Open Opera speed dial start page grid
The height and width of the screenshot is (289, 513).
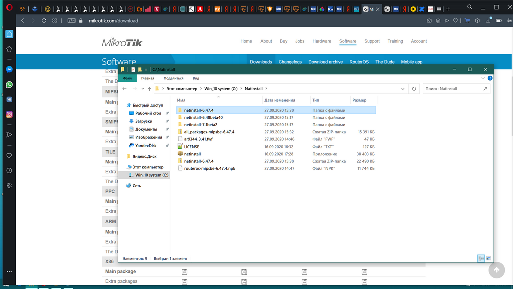tap(54, 20)
